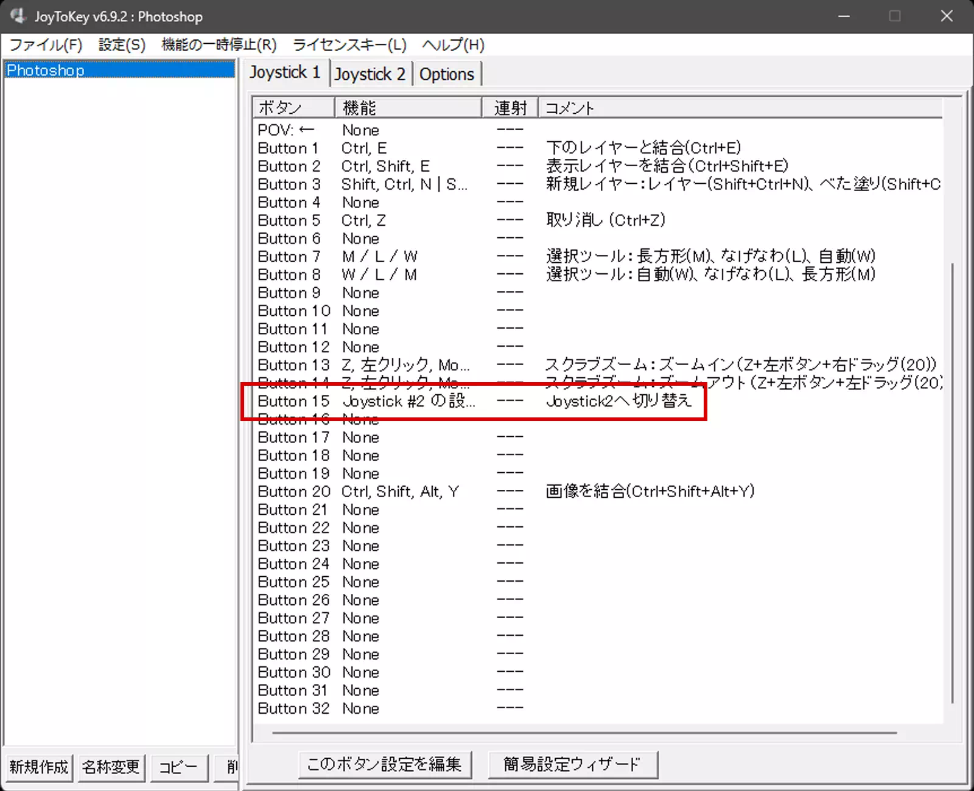Select the Button 19 row
Image resolution: width=974 pixels, height=791 pixels.
tap(598, 473)
